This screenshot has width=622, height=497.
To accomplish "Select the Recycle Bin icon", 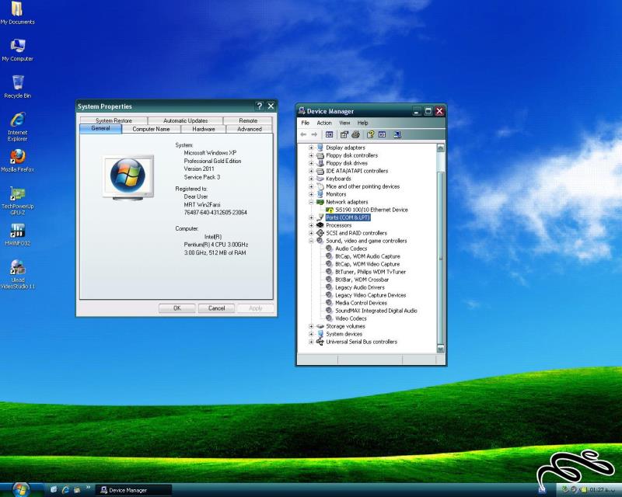I will tap(17, 86).
